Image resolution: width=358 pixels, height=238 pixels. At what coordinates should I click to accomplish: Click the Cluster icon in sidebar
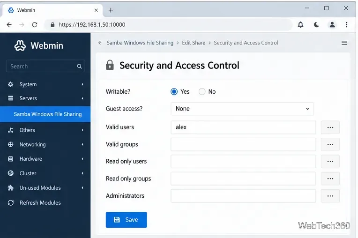tap(10, 173)
